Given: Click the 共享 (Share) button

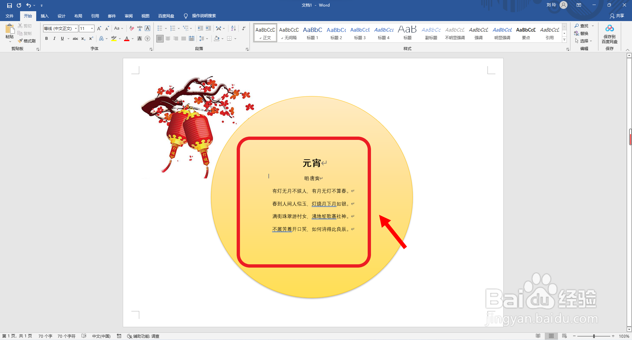Looking at the screenshot, I should 617,16.
